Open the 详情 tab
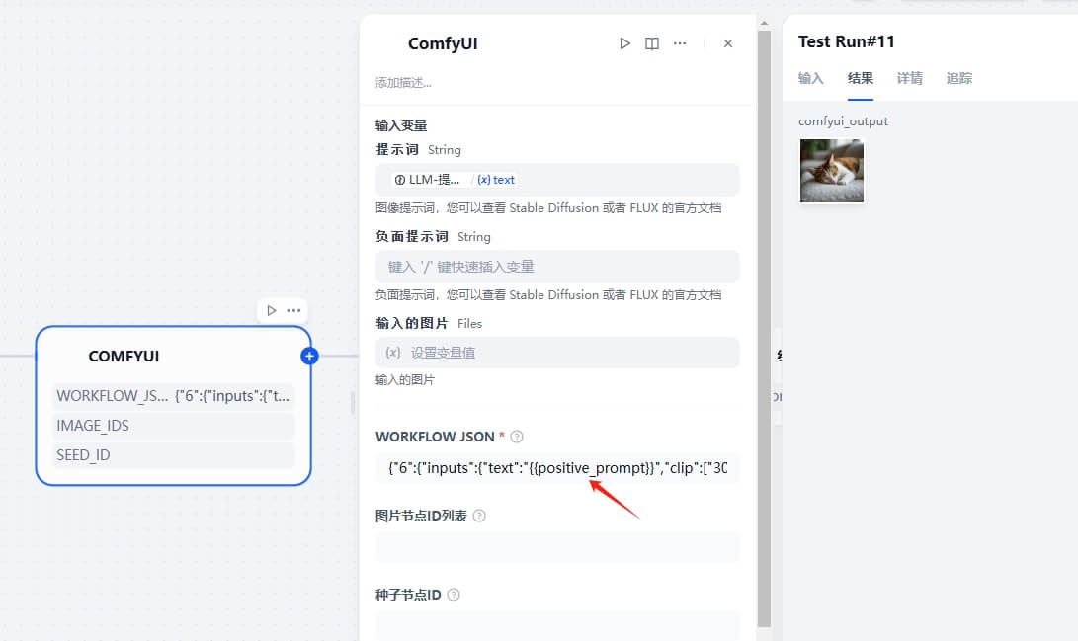 coord(909,78)
